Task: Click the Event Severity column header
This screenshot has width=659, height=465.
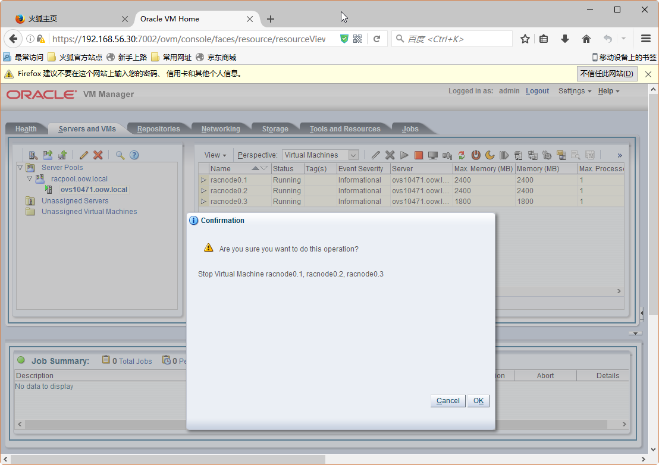Action: click(x=363, y=168)
